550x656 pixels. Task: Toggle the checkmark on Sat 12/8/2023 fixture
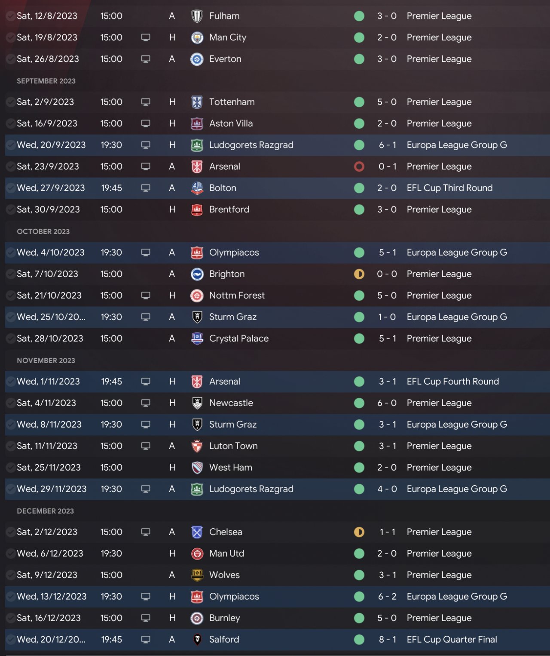10,16
